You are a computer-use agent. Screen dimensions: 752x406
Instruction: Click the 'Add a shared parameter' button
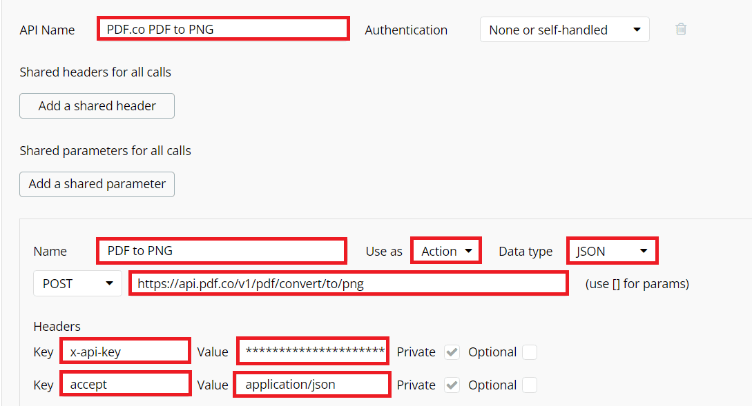click(x=97, y=184)
